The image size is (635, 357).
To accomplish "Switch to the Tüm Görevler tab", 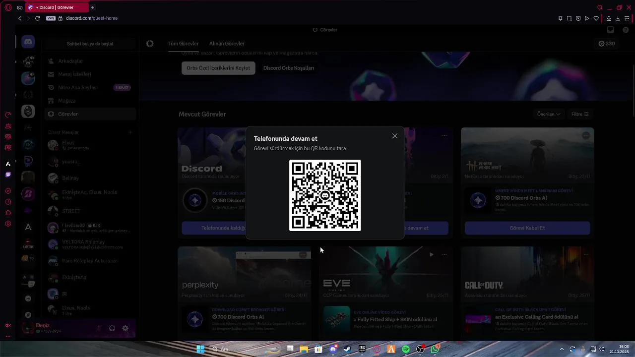I will (x=183, y=44).
